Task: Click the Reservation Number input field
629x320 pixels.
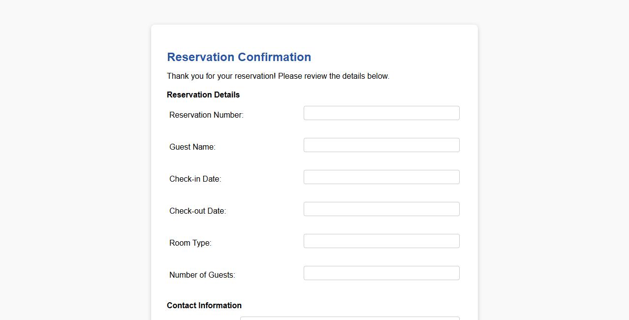Action: coord(381,113)
